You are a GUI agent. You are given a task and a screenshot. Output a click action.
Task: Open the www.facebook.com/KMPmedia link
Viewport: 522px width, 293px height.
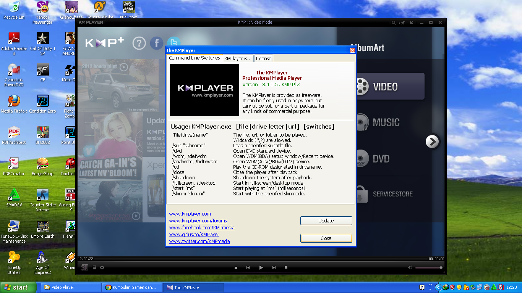tap(202, 228)
